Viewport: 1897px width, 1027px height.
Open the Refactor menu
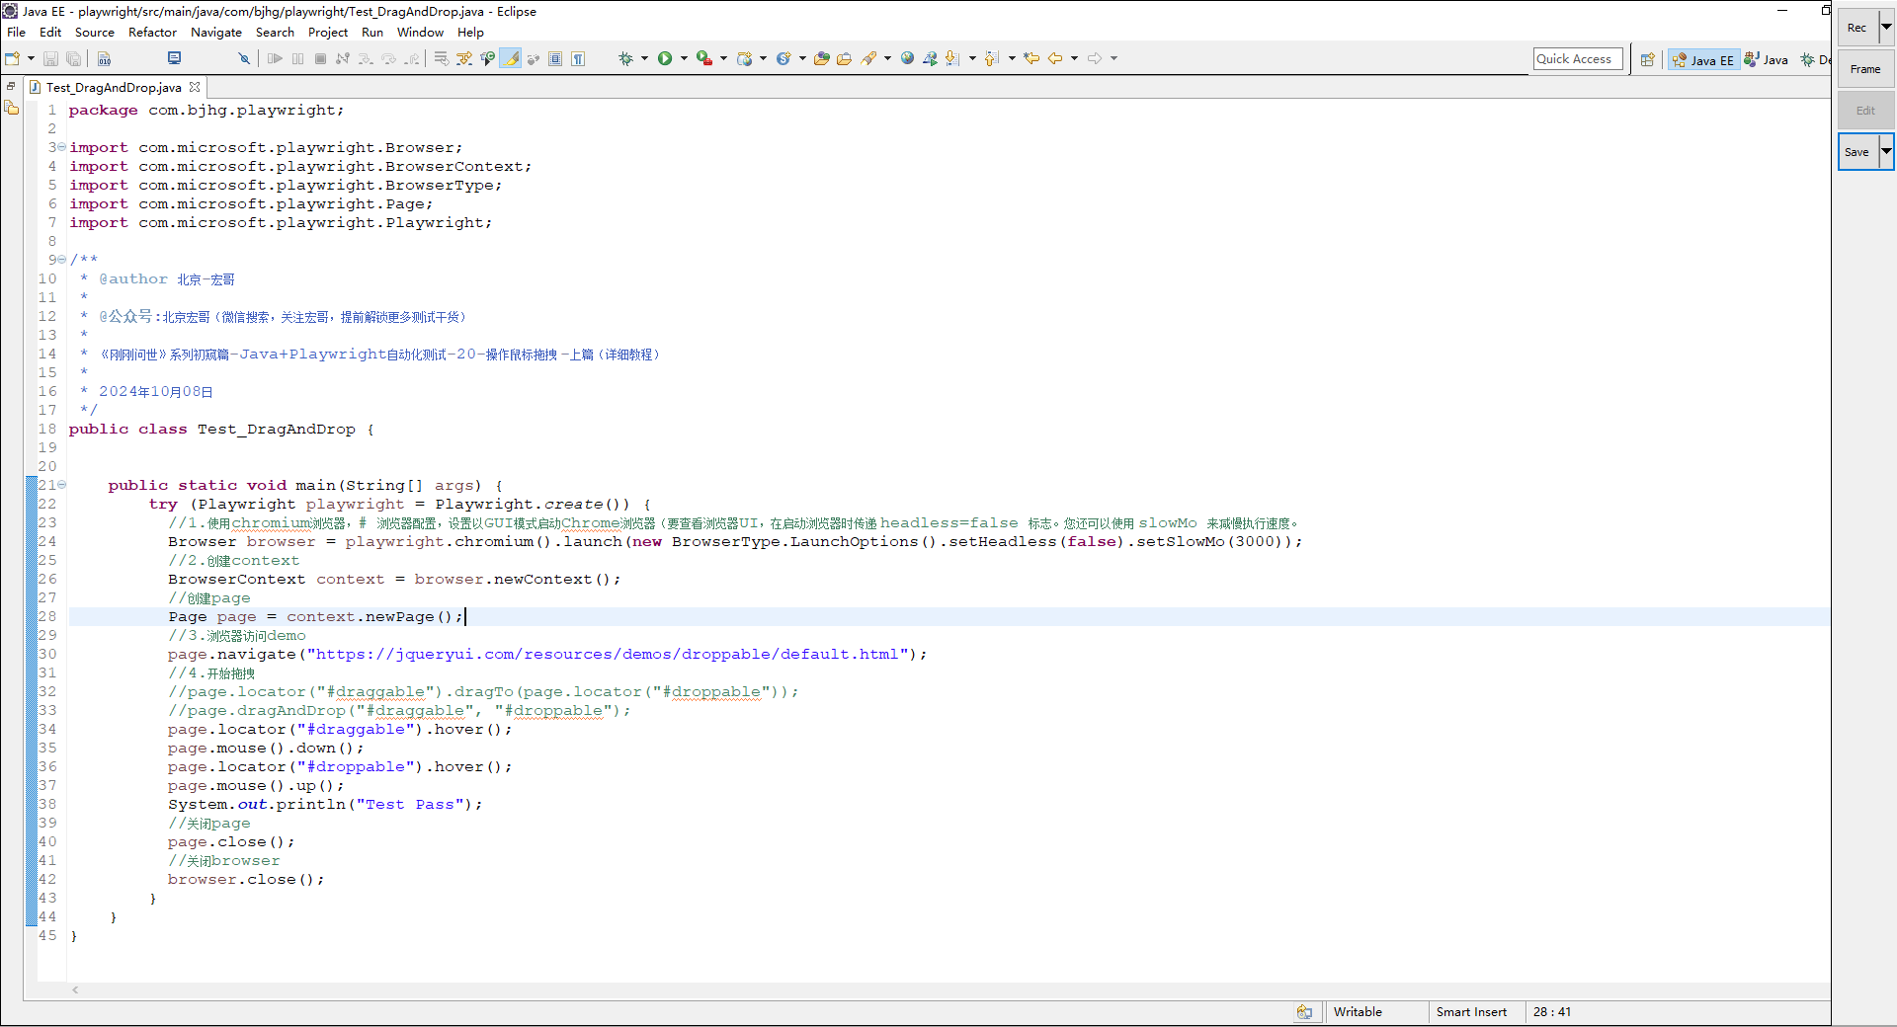(152, 33)
